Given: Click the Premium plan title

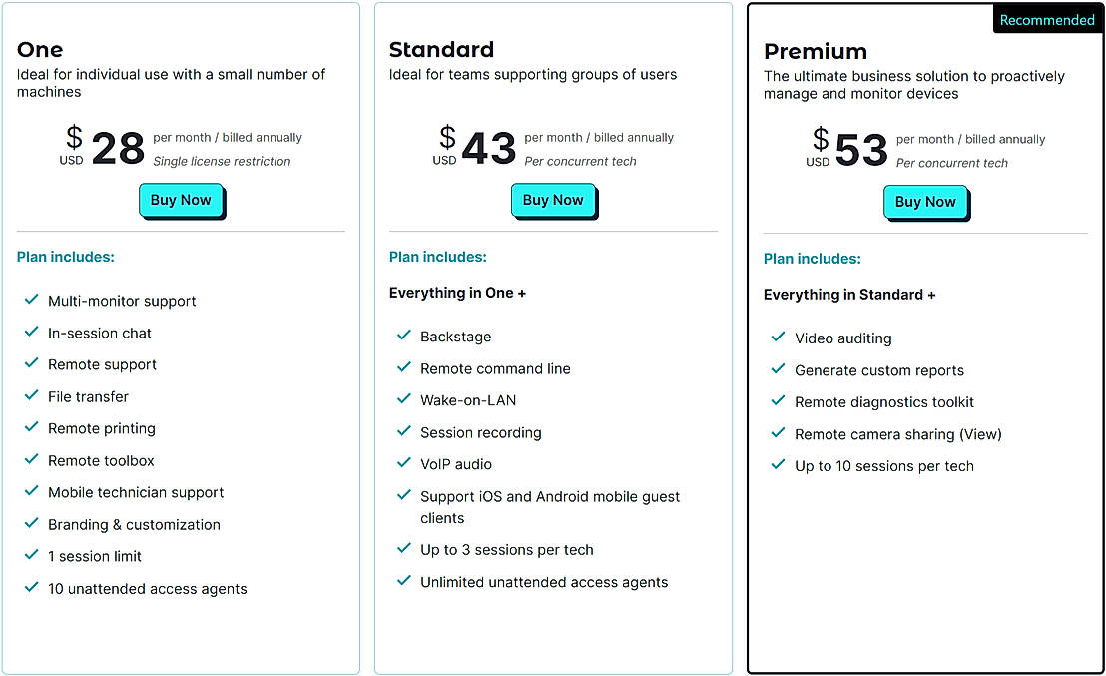Looking at the screenshot, I should pyautogui.click(x=816, y=51).
